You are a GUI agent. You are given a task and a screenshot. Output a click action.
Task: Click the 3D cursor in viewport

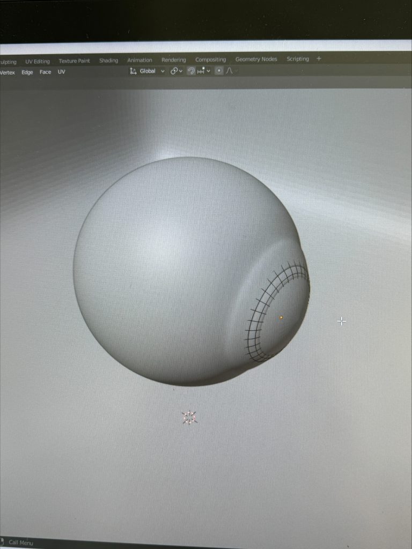click(189, 418)
